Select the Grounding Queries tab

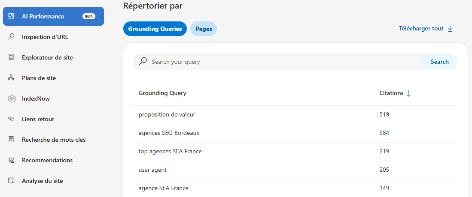tap(155, 29)
